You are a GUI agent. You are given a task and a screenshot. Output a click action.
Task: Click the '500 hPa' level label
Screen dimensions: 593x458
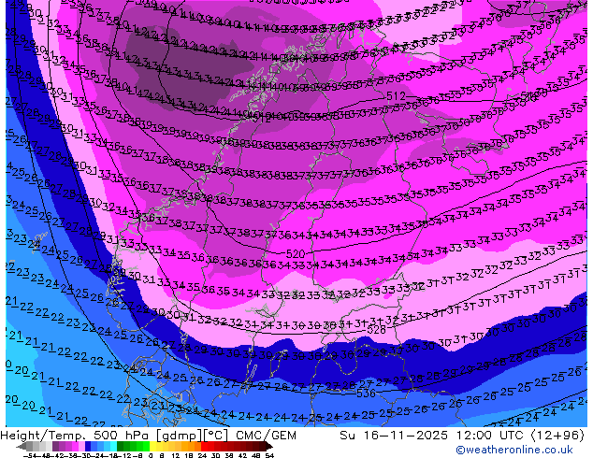pyautogui.click(x=123, y=436)
